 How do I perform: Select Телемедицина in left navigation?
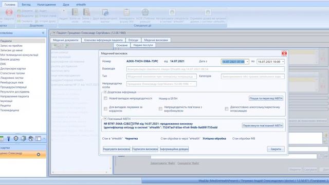pos(10,110)
